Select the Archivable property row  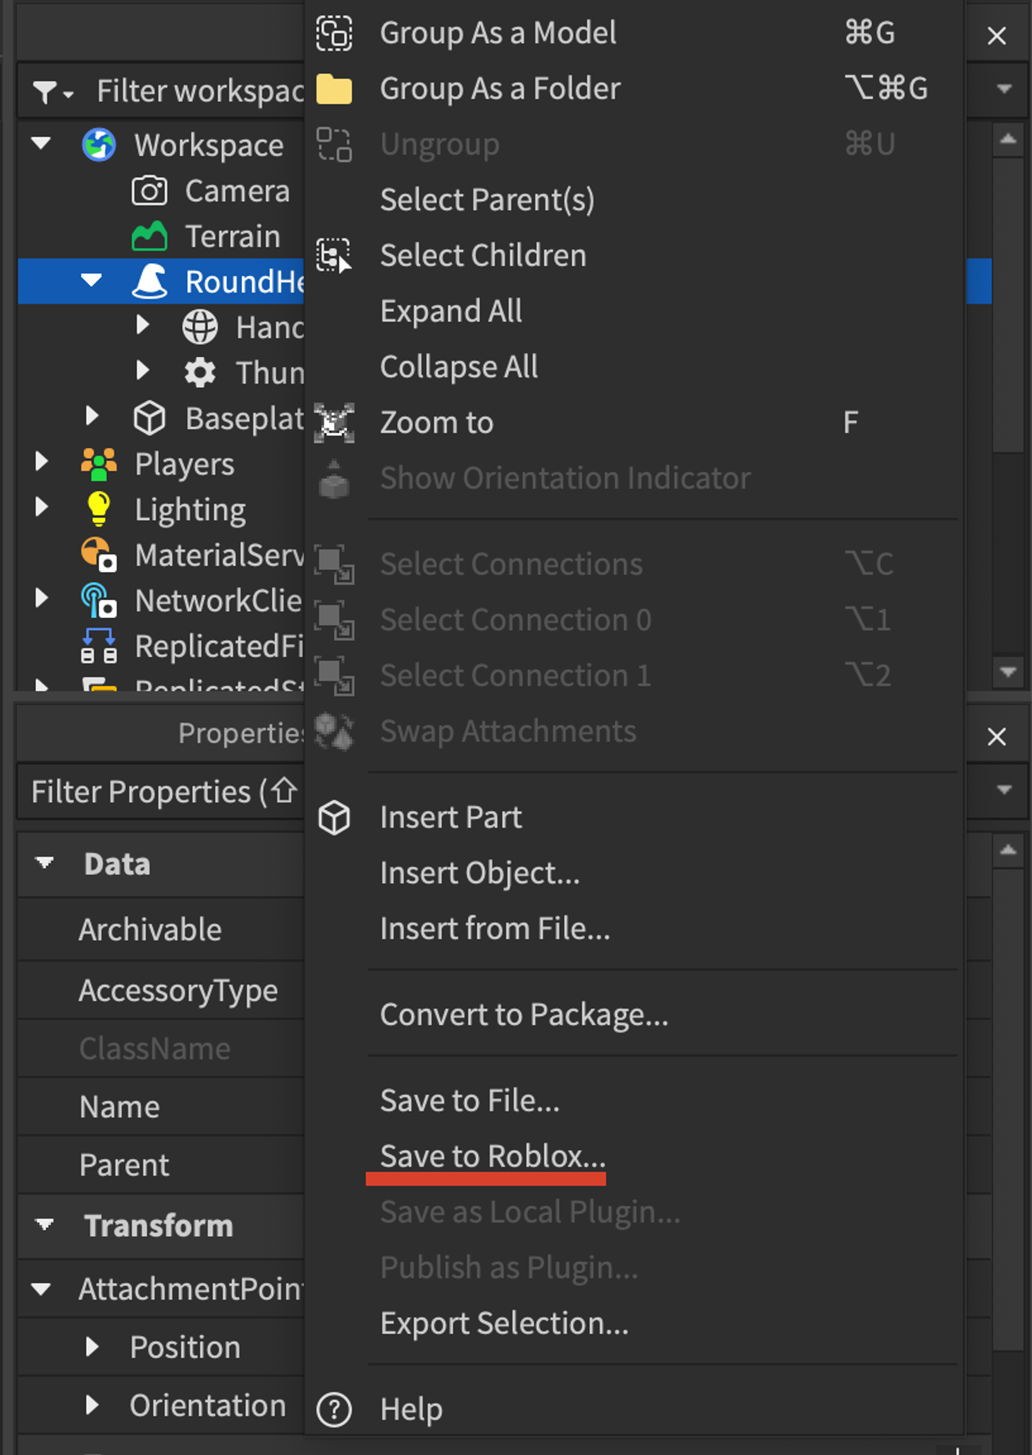coord(161,929)
